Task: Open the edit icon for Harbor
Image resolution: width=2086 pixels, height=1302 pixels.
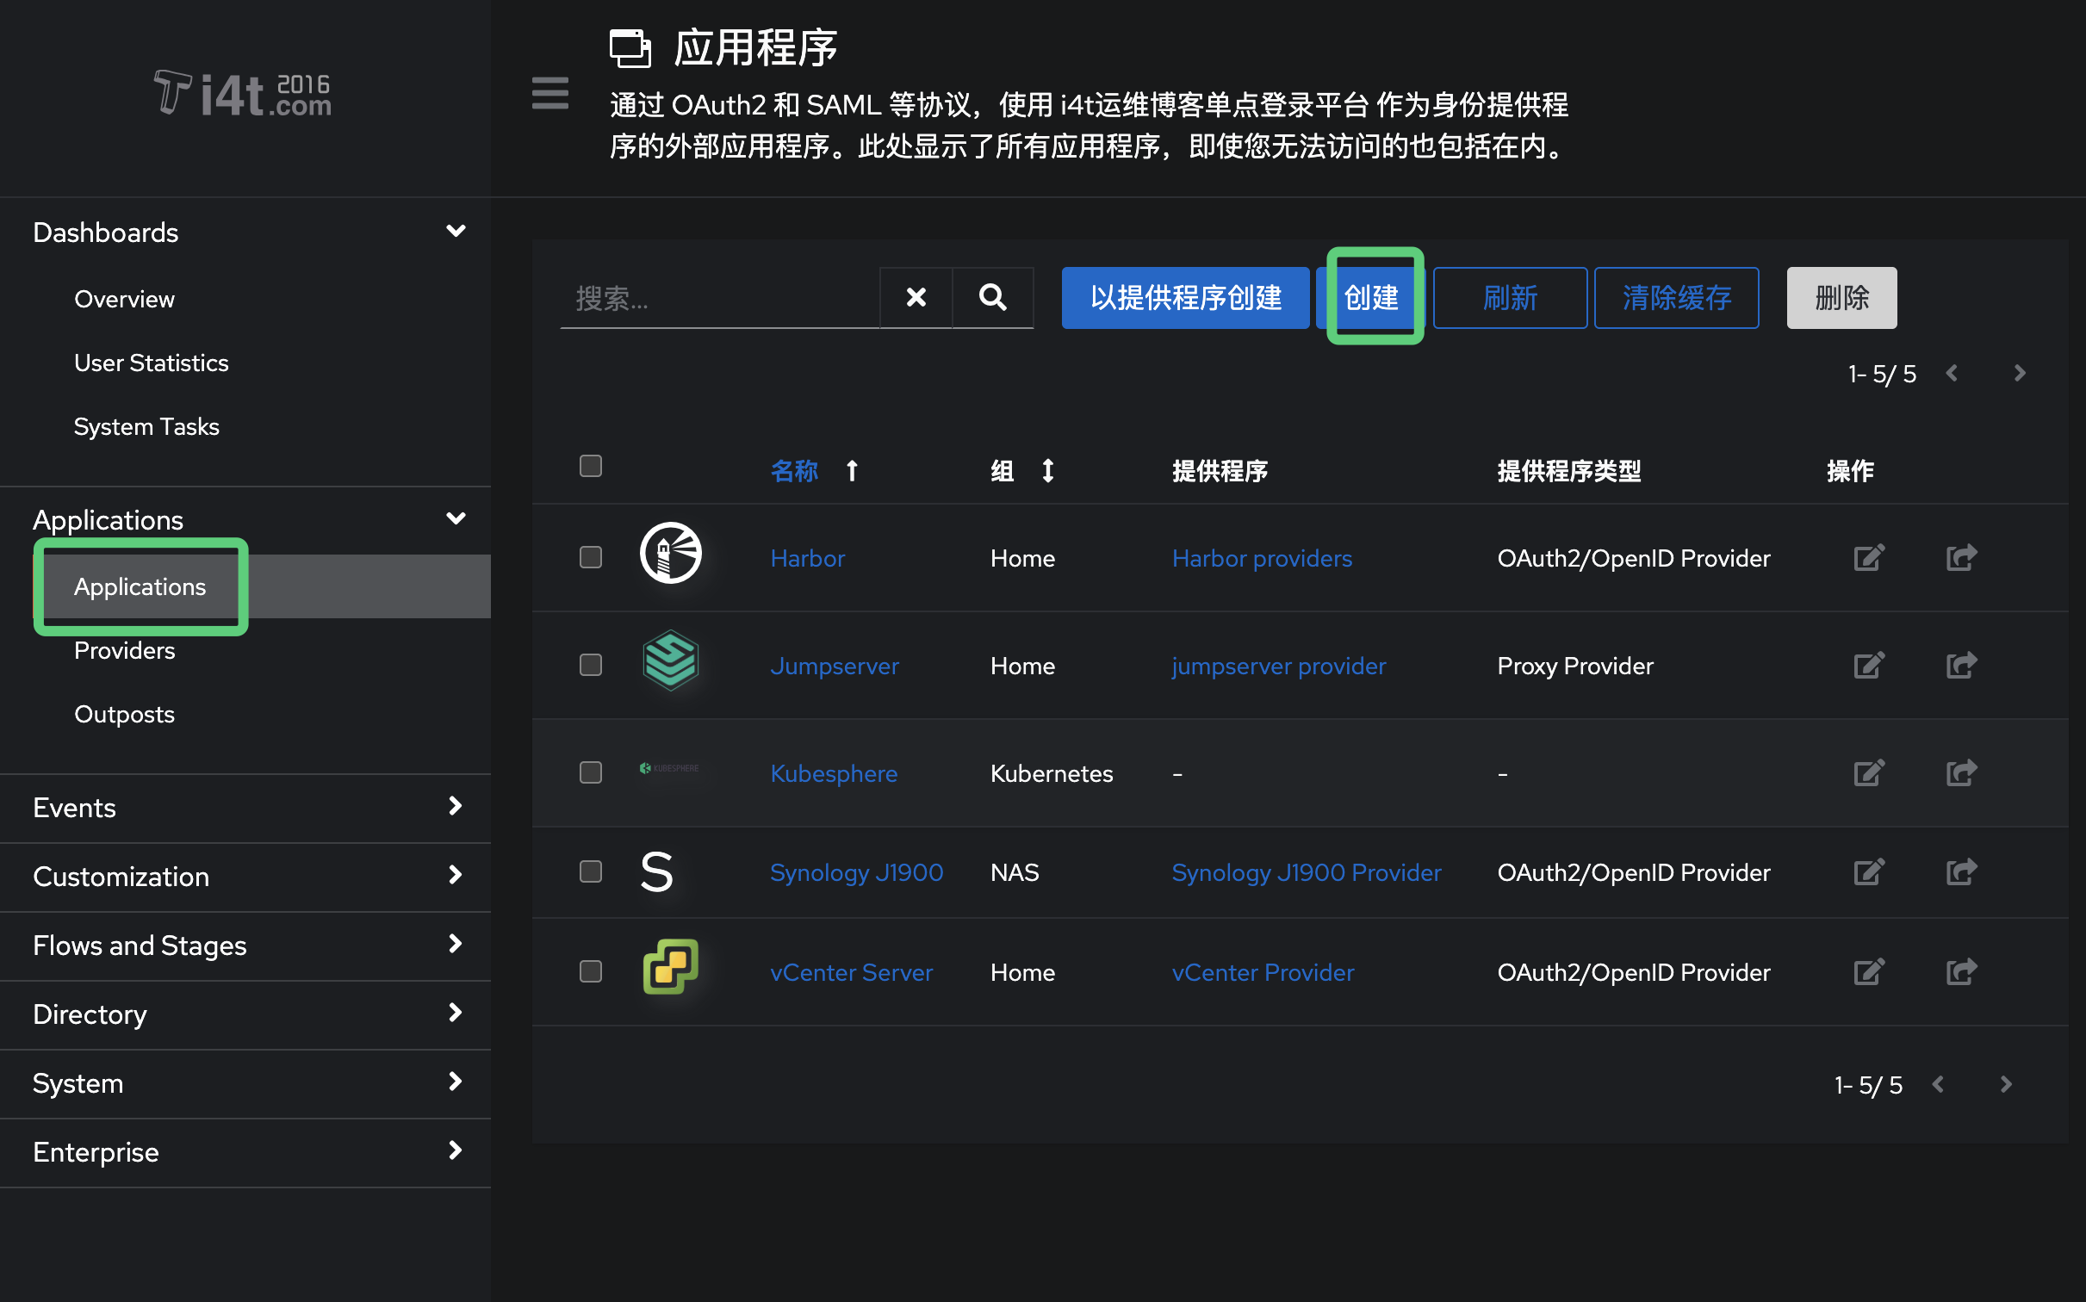Action: point(1868,557)
